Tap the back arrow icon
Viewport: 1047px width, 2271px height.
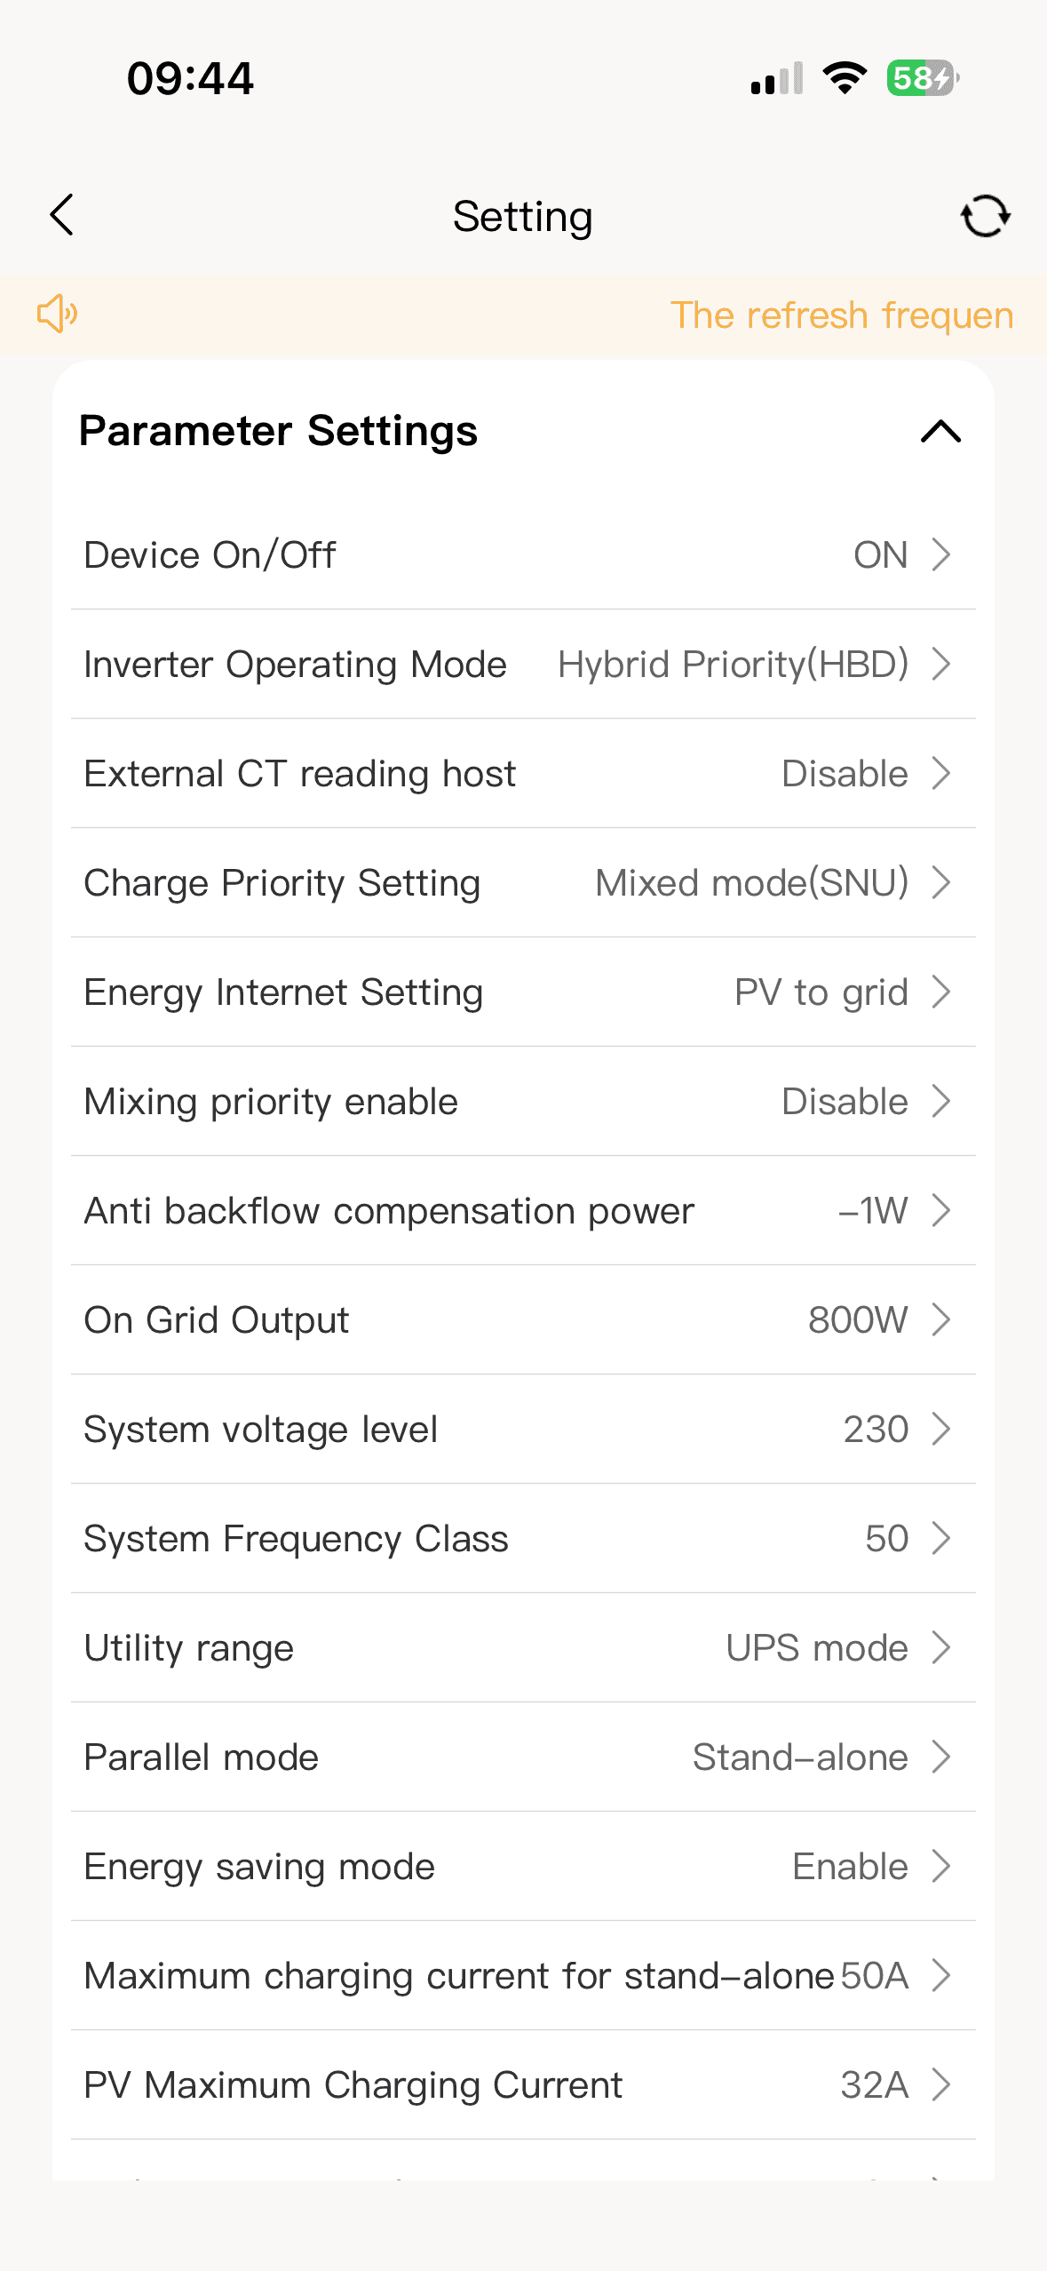coord(62,215)
